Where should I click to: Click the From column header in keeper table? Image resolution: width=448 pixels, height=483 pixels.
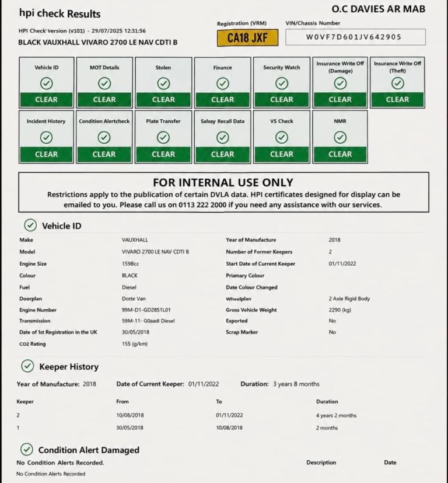coord(123,401)
